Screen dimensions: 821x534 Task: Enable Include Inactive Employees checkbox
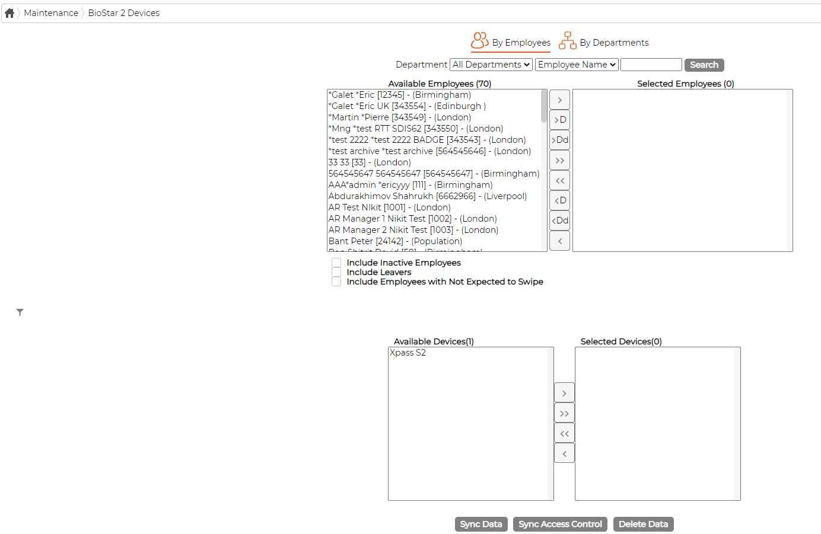336,263
